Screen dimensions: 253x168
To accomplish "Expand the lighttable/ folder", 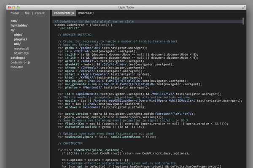I will 19,25.
